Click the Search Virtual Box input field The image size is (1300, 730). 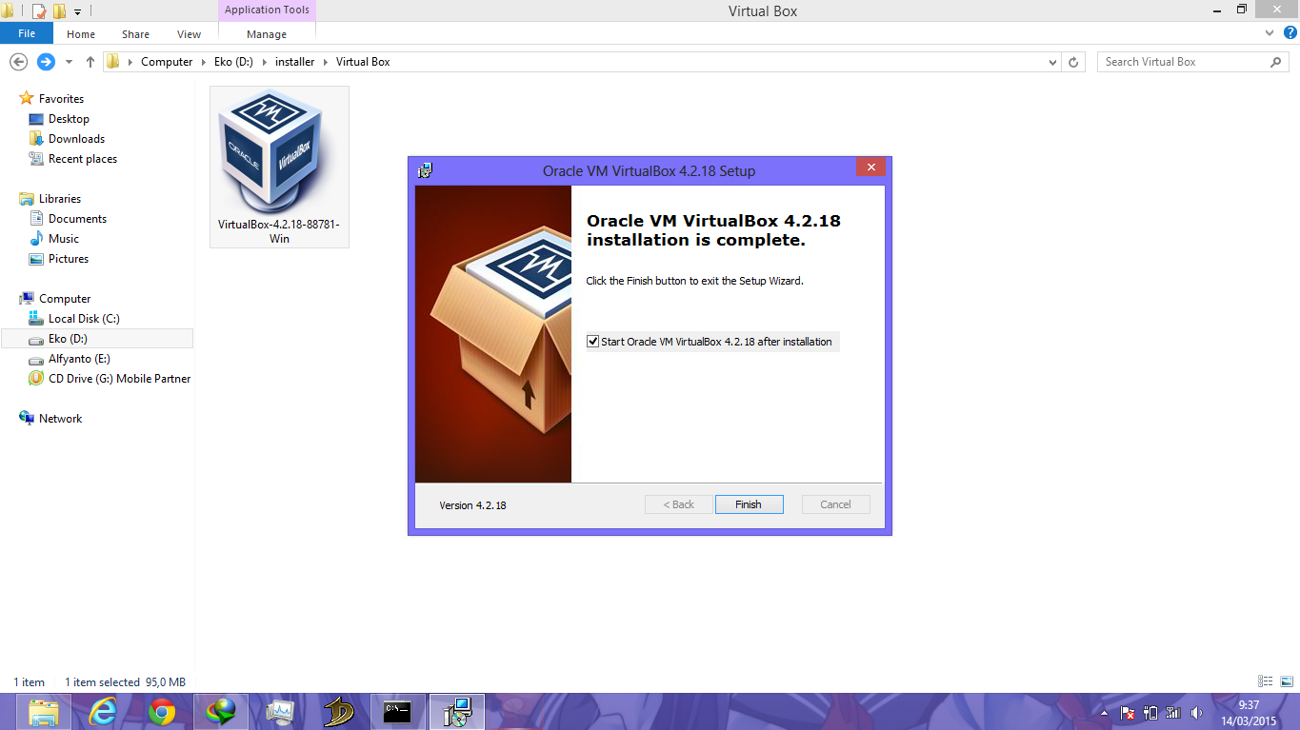click(x=1184, y=62)
